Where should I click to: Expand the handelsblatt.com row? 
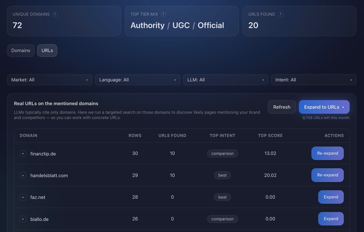click(23, 175)
